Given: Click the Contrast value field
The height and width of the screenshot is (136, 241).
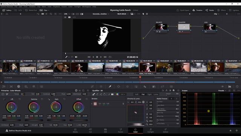Looking at the screenshot, I should pos(53,94).
